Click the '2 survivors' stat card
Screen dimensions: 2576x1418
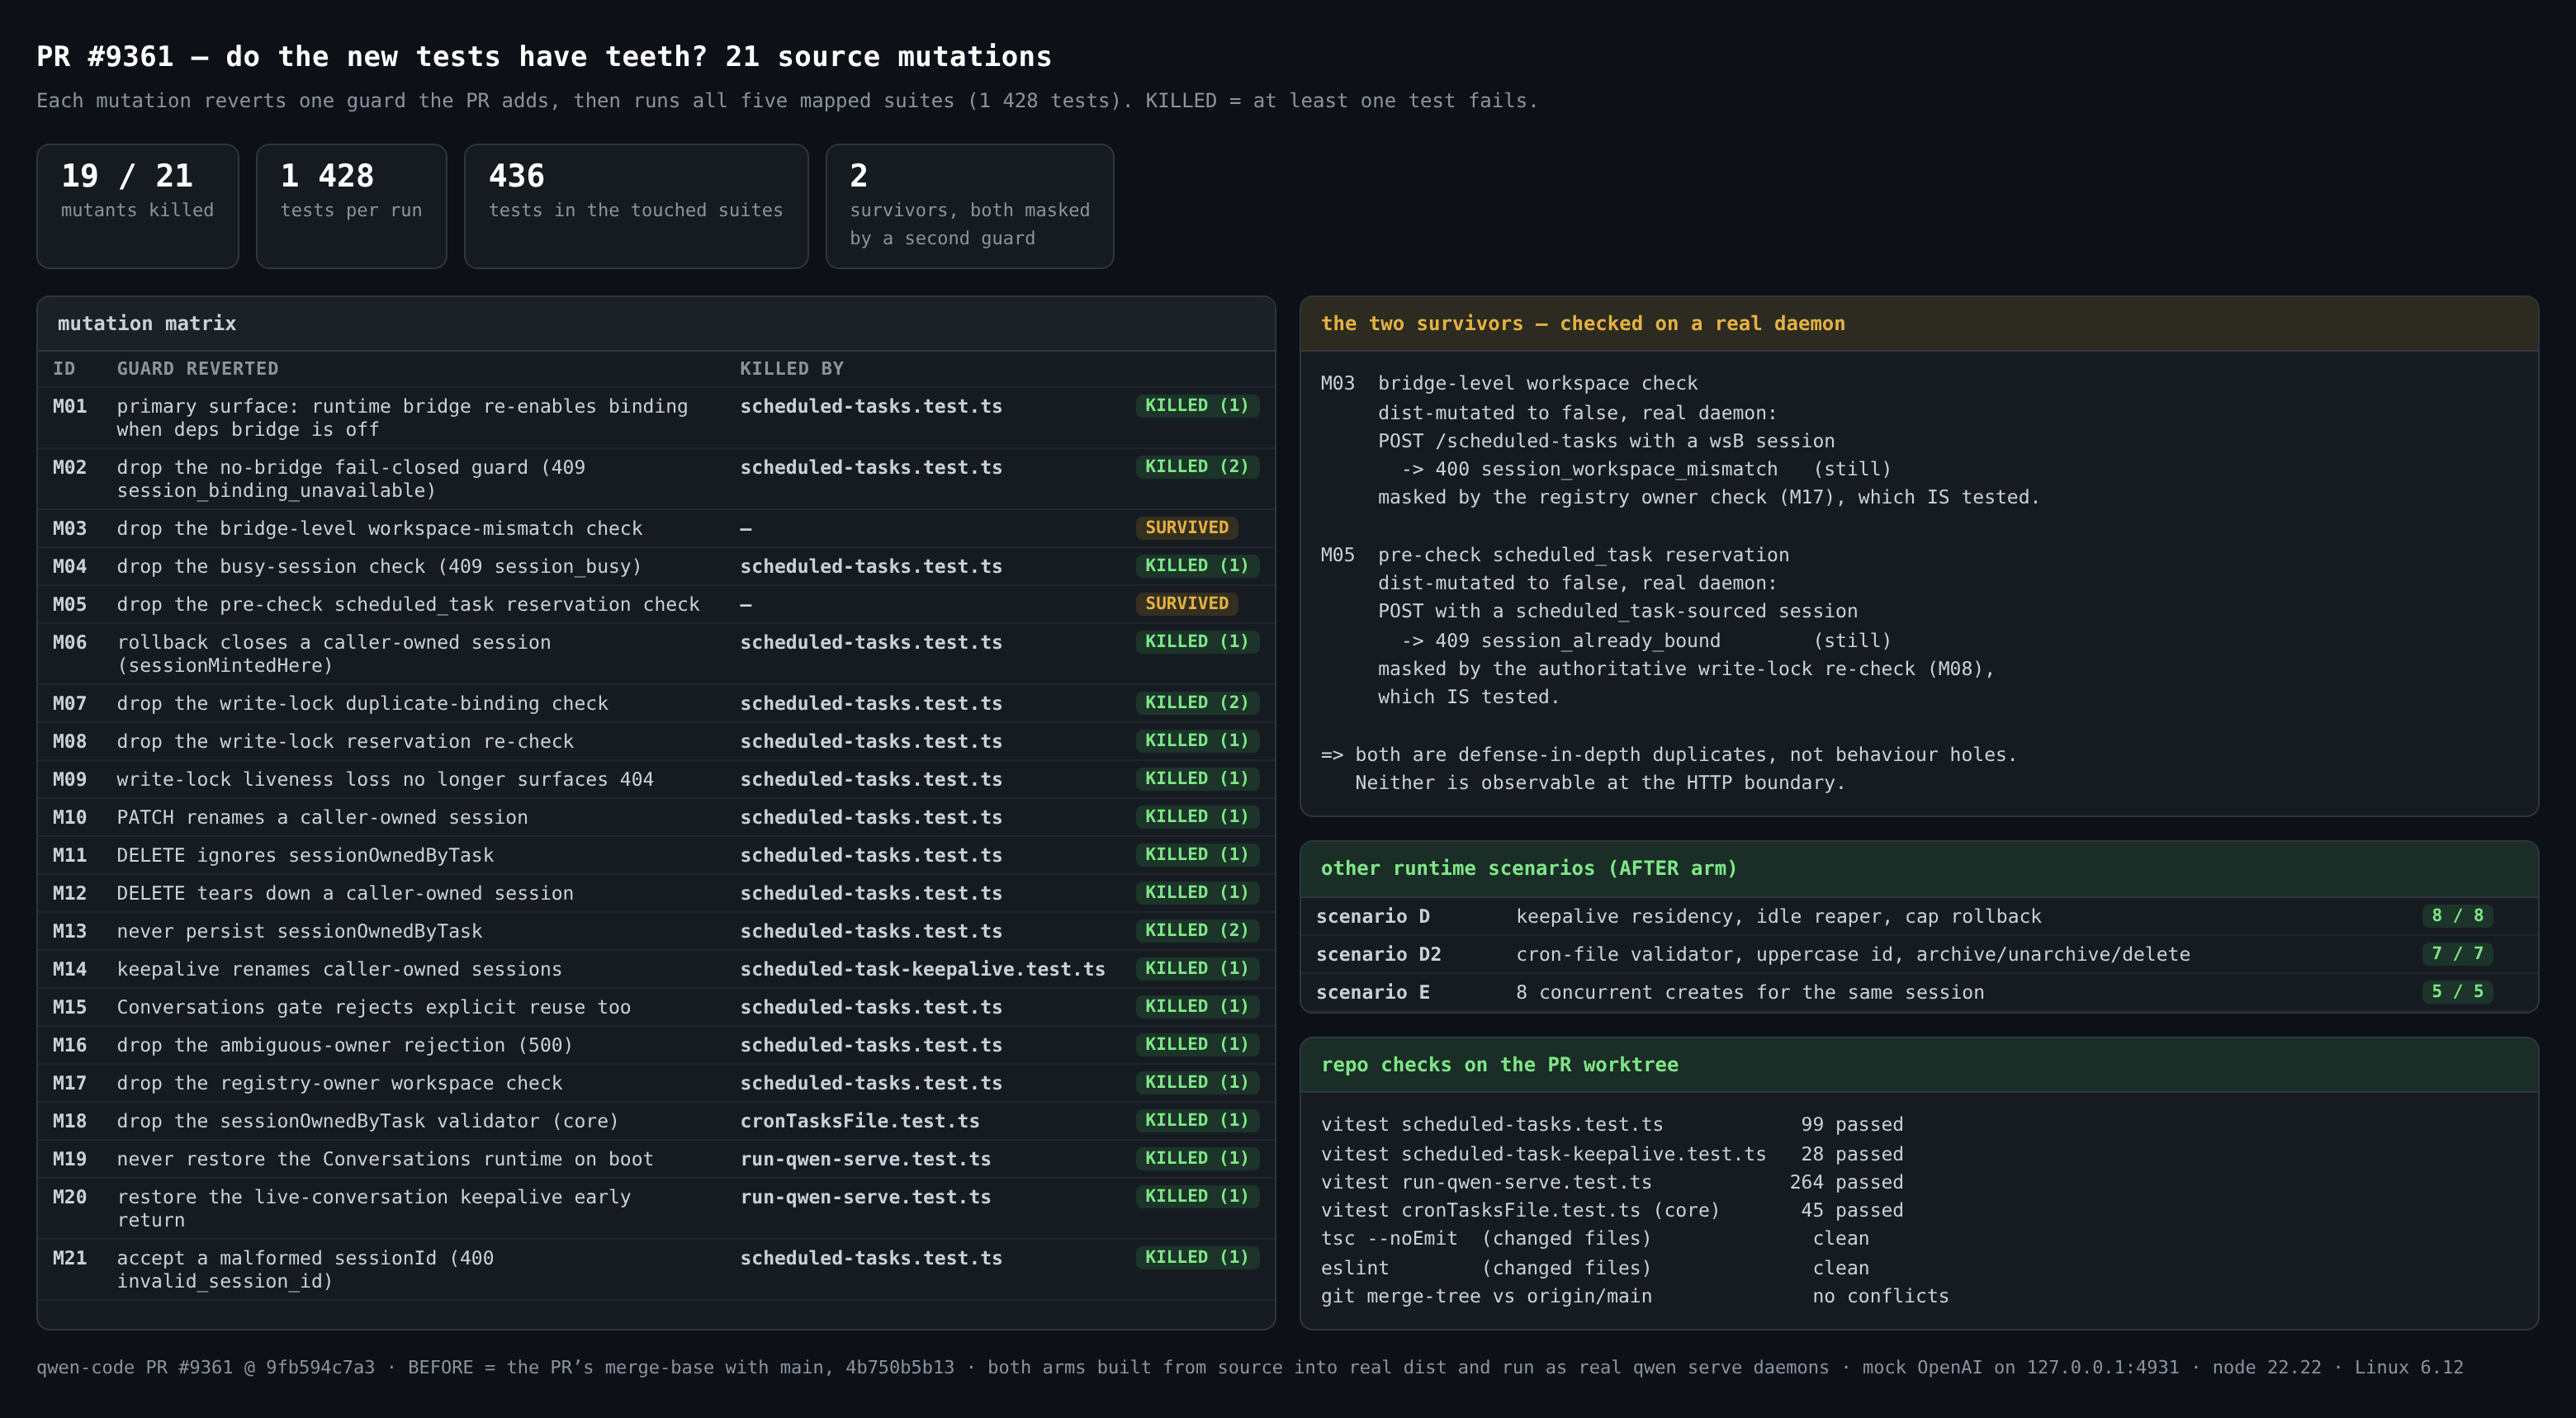click(969, 206)
